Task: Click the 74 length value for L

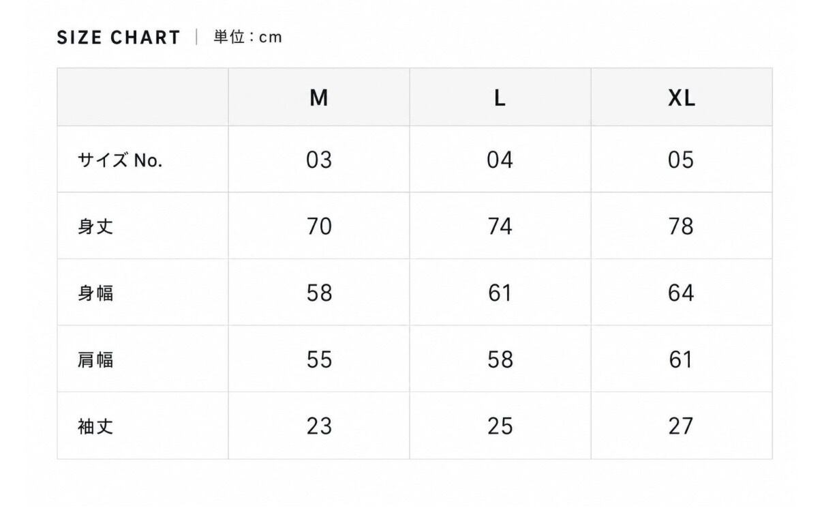Action: [500, 226]
